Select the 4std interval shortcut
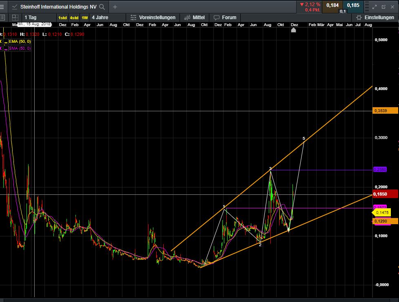 pyautogui.click(x=74, y=18)
